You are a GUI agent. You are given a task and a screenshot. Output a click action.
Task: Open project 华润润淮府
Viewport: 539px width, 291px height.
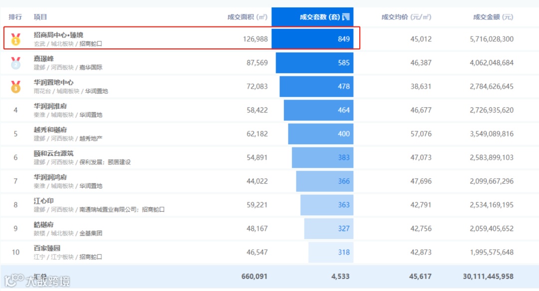[x=50, y=106]
